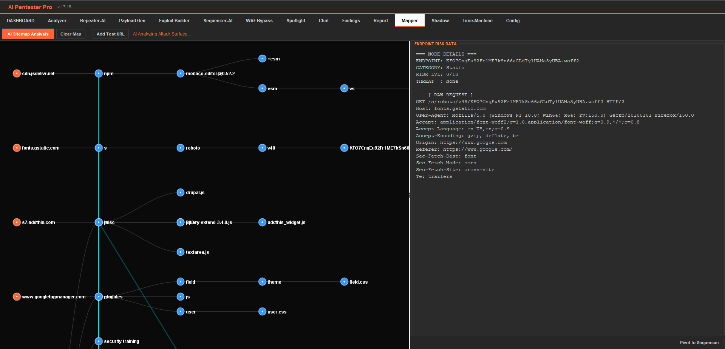Viewport: 725px width, 349px height.
Task: Click the Clear Map button
Action: [71, 34]
